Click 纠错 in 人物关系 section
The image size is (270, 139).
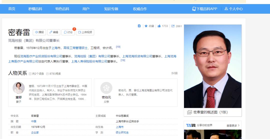[174, 73]
